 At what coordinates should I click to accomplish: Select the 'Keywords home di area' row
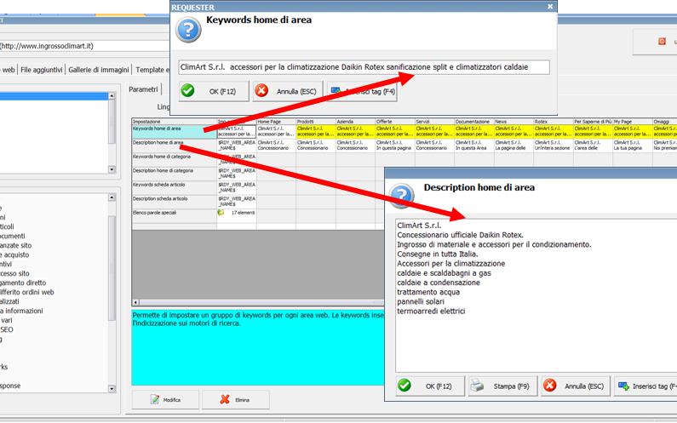(x=175, y=132)
